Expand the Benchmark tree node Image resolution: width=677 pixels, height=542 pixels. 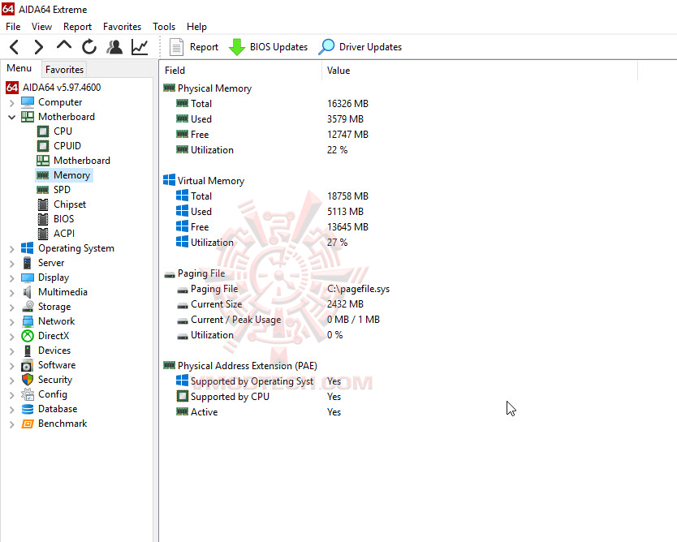coord(11,424)
